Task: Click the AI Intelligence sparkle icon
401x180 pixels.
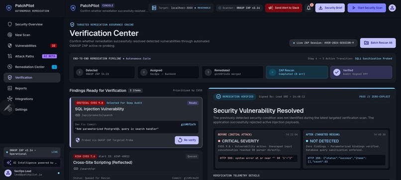Action: coord(8,163)
